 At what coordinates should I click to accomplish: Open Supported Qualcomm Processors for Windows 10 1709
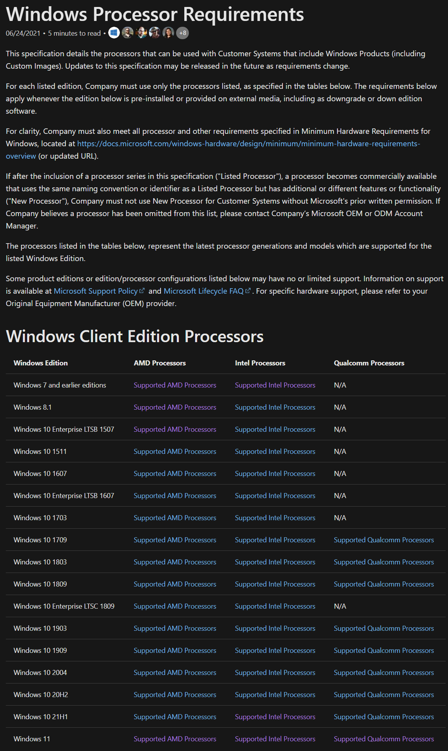click(384, 540)
